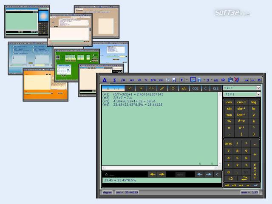Click the fn functions toolbar icon
The height and width of the screenshot is (204, 272).
click(x=123, y=80)
